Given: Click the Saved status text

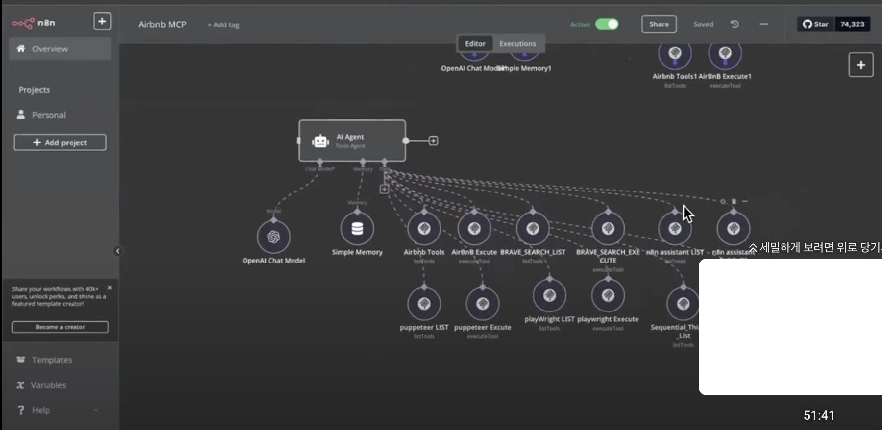Looking at the screenshot, I should click(703, 24).
